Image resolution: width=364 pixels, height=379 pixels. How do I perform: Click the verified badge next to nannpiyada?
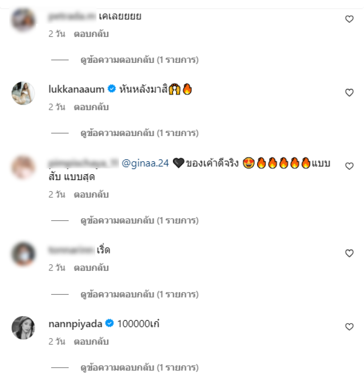pos(110,323)
